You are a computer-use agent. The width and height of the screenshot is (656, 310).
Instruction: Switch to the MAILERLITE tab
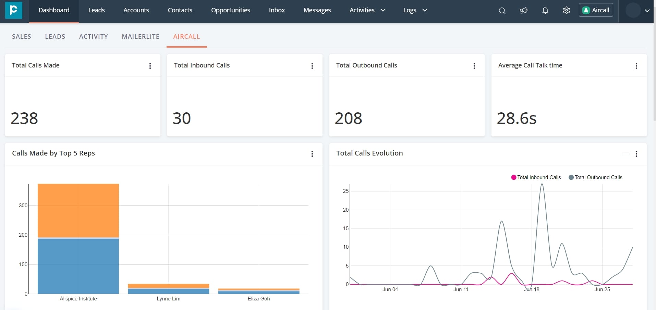[x=141, y=36]
